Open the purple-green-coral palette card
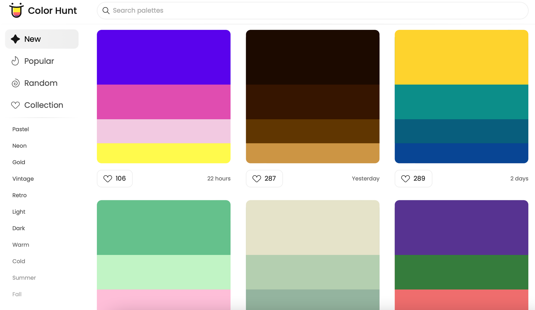 click(x=461, y=254)
